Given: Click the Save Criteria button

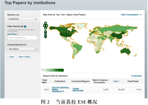Looking at the screenshot, I should click(x=24, y=57).
